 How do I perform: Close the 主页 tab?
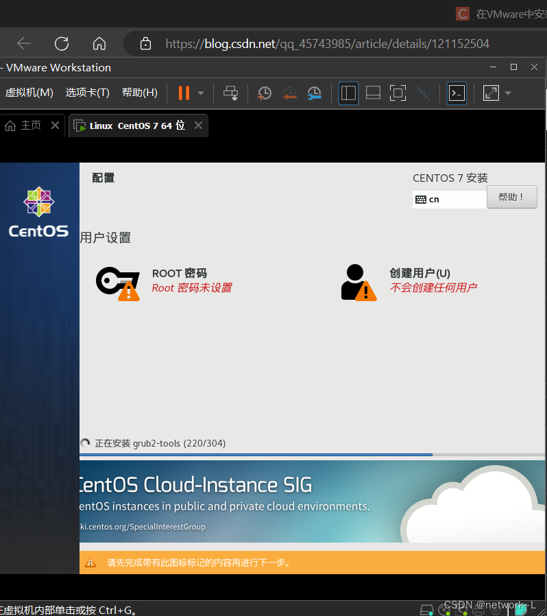pyautogui.click(x=55, y=126)
